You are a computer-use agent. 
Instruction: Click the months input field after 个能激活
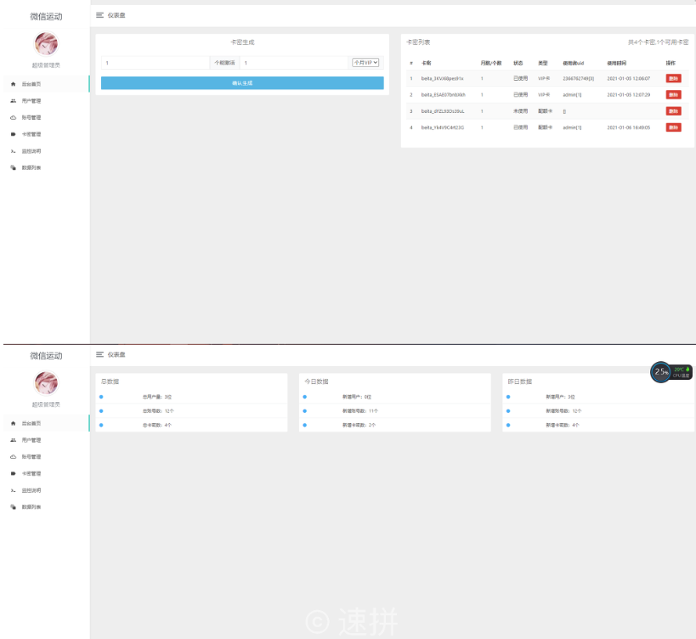click(x=293, y=63)
